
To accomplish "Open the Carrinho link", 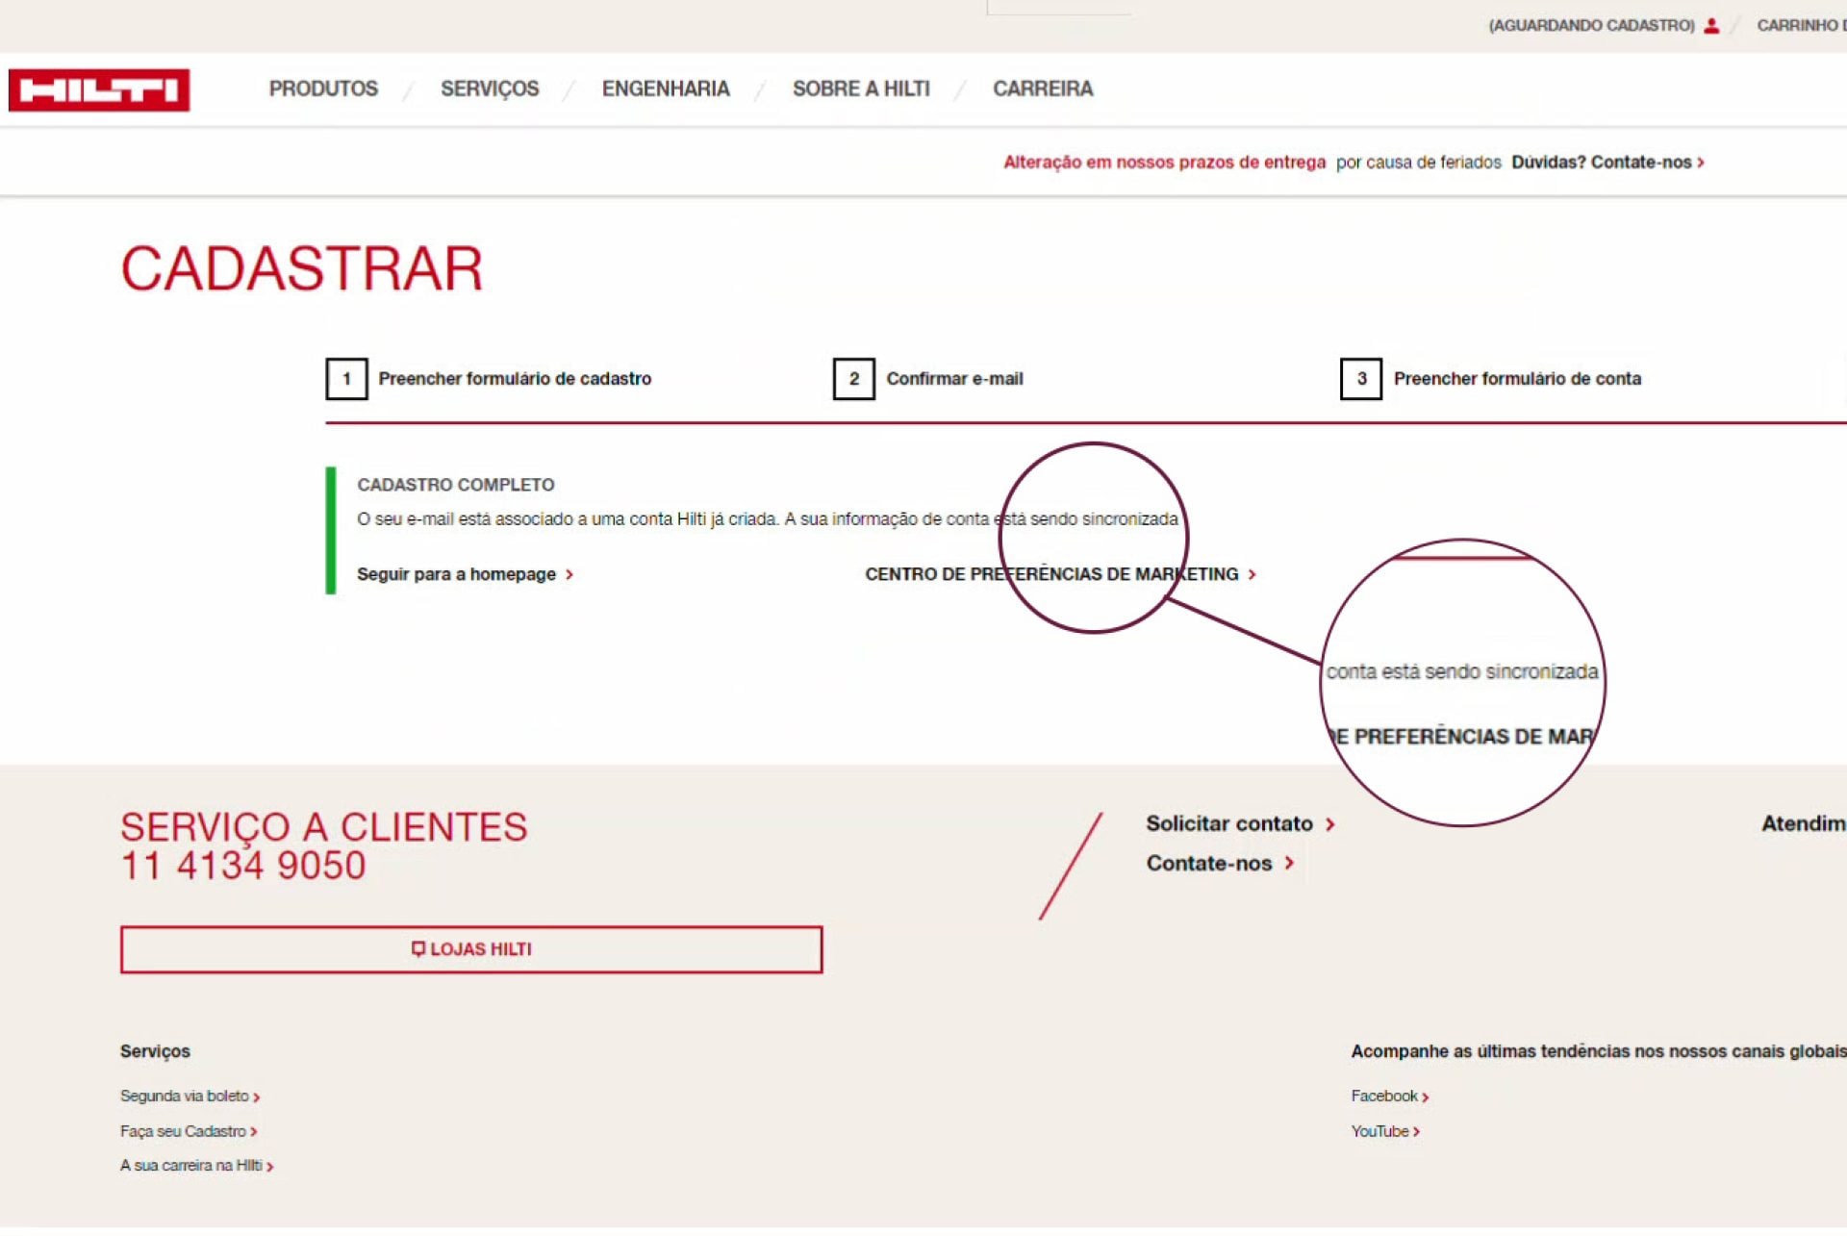I will click(x=1801, y=26).
